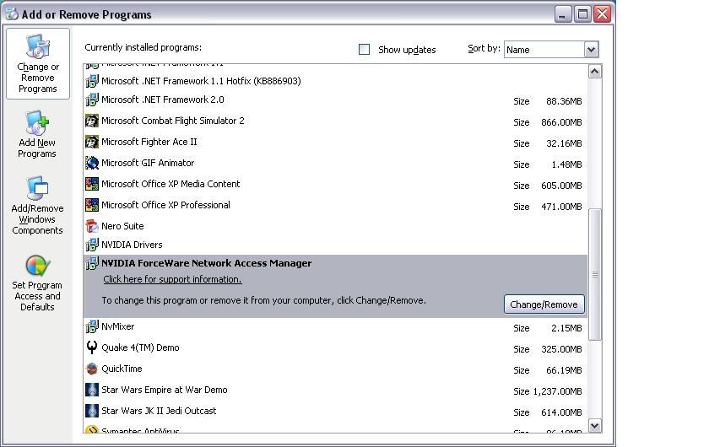709x447 pixels.
Task: Click the Office XP Professional icon
Action: point(92,205)
